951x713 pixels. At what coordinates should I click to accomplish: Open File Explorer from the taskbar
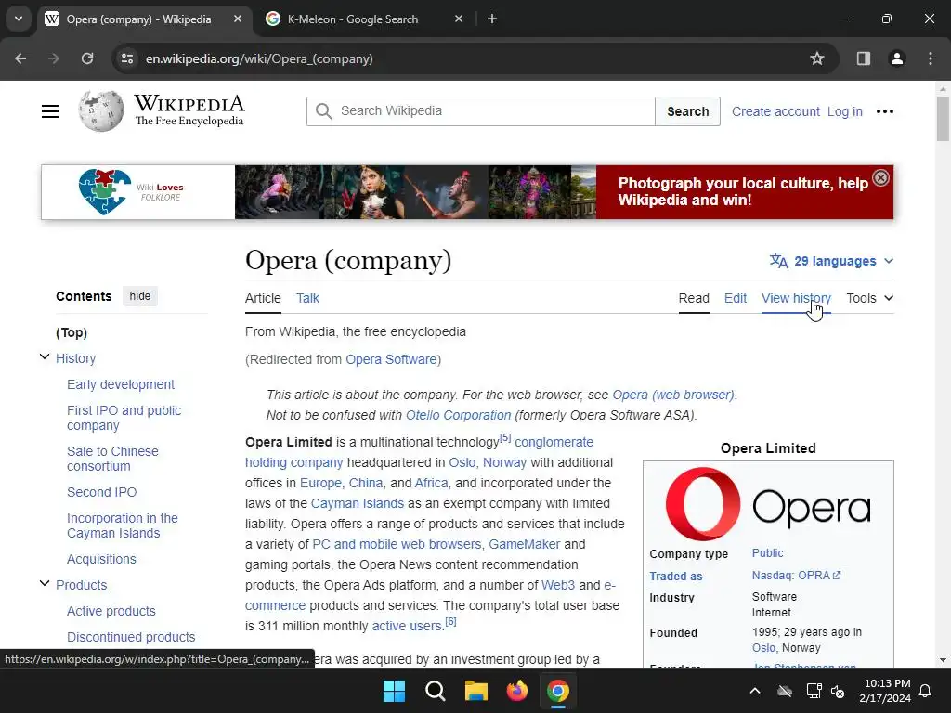(476, 691)
